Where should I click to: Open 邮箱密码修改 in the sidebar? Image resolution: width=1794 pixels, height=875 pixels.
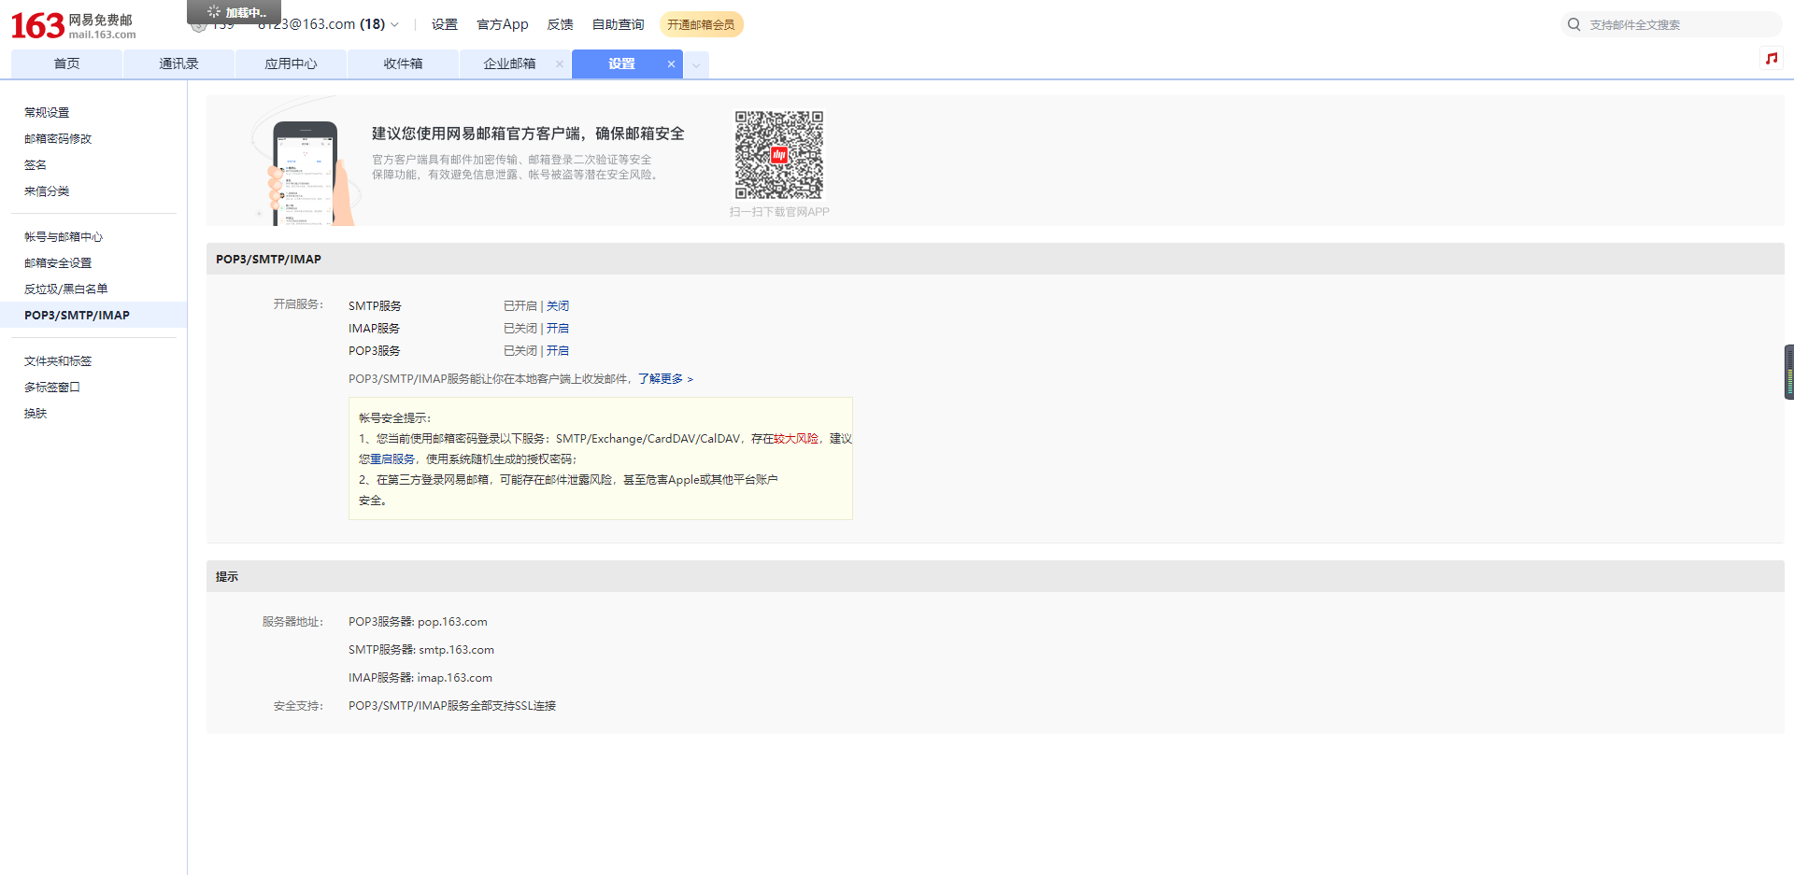[x=58, y=138]
